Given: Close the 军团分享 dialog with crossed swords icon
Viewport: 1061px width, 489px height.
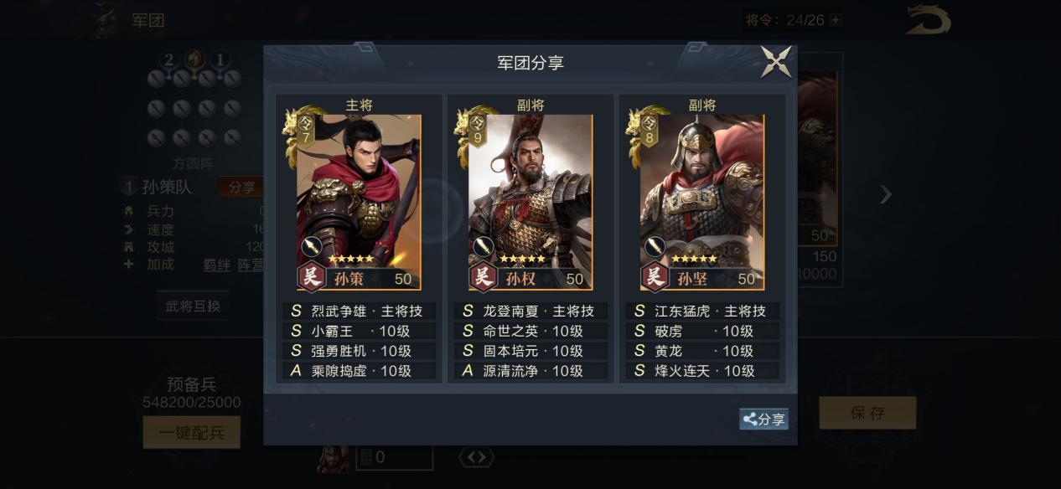Looking at the screenshot, I should pos(776,63).
